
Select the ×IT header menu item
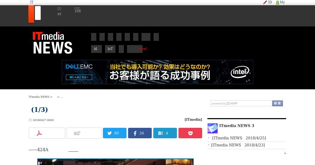pyautogui.click(x=78, y=10)
